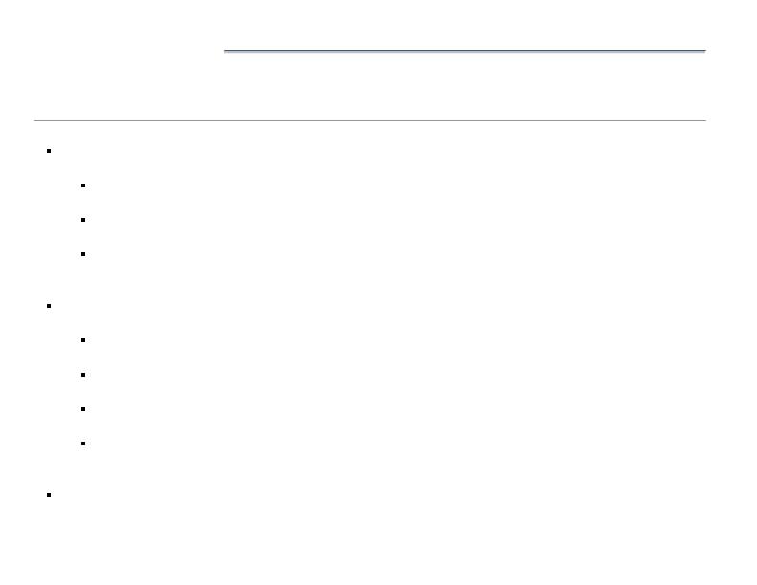This screenshot has height=585, width=757.
Task: Select first sub-bullet under the first main bullet
Action: coord(84,185)
